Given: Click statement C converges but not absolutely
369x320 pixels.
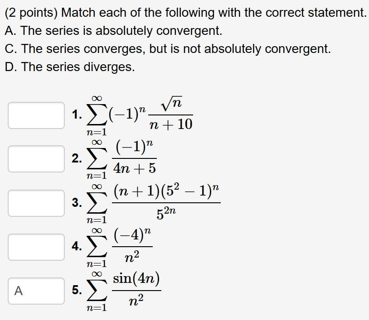Looking at the screenshot, I should [168, 49].
